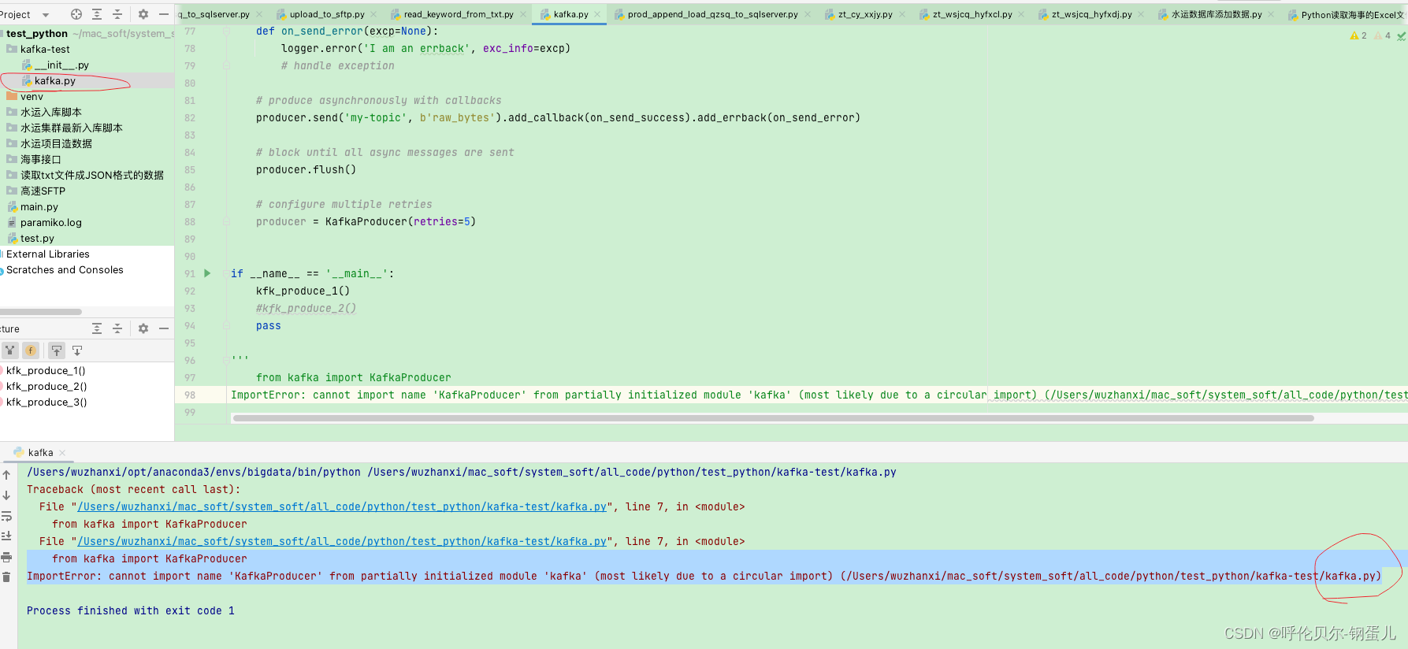Image resolution: width=1408 pixels, height=649 pixels.
Task: Jump to kfk_produce_3() in Structure
Action: (x=46, y=402)
